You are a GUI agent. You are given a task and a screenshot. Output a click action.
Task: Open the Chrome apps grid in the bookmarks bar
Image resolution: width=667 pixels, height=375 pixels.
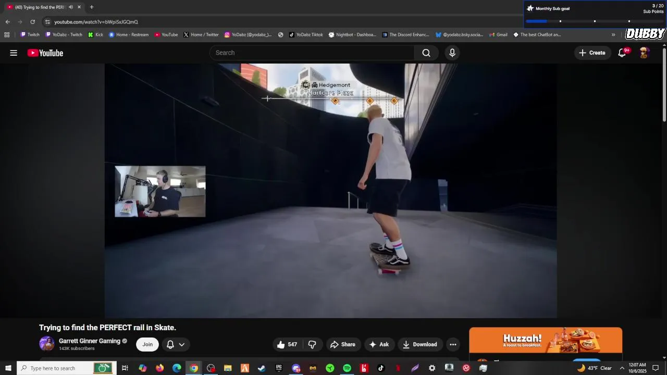[7, 35]
